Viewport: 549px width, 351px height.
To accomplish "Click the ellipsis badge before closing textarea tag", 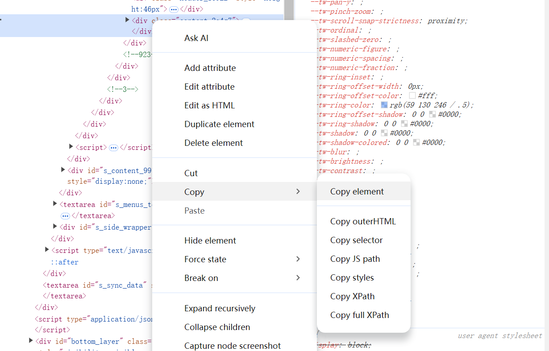I will (65, 216).
